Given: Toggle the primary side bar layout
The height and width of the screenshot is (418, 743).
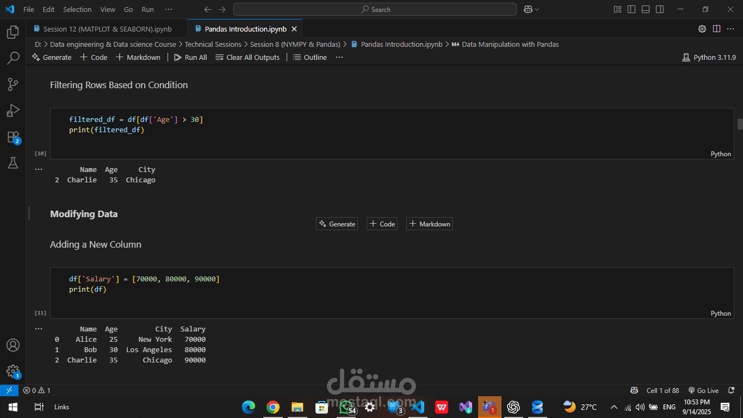Looking at the screenshot, I should pyautogui.click(x=631, y=9).
